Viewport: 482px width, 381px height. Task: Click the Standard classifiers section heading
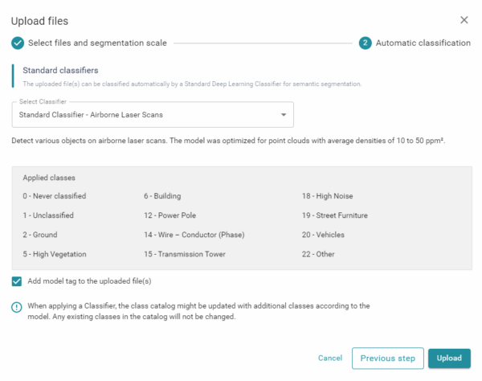coord(60,71)
